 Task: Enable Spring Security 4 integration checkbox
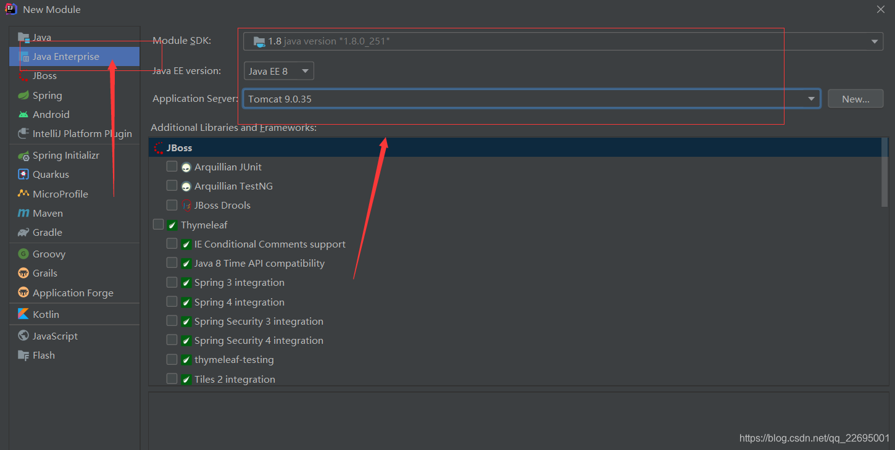point(172,340)
